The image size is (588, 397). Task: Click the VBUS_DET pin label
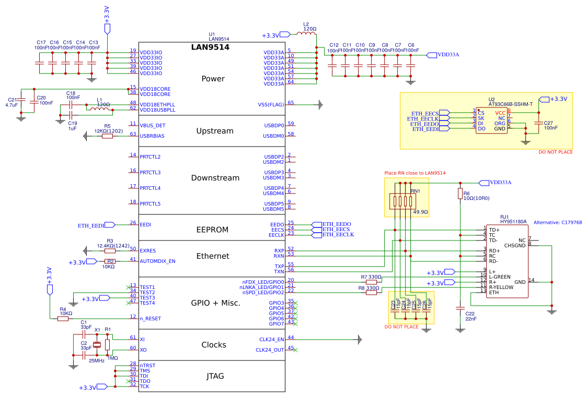[153, 126]
